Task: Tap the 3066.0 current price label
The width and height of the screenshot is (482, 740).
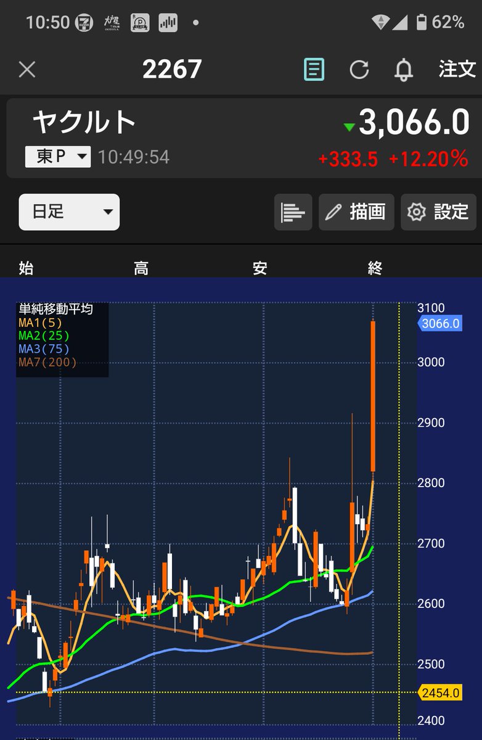Action: 440,323
